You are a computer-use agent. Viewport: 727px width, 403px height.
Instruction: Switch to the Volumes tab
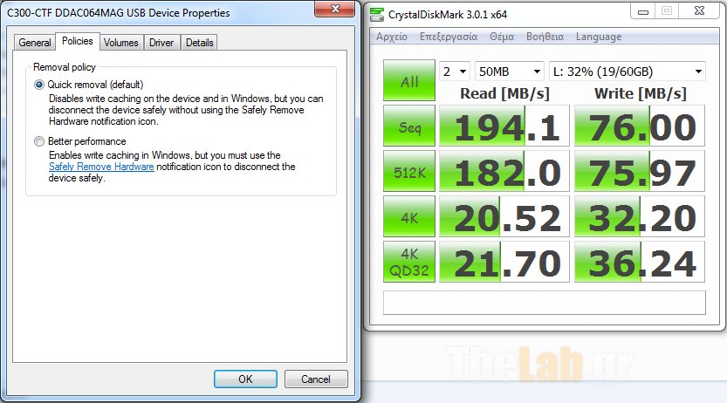click(x=121, y=43)
